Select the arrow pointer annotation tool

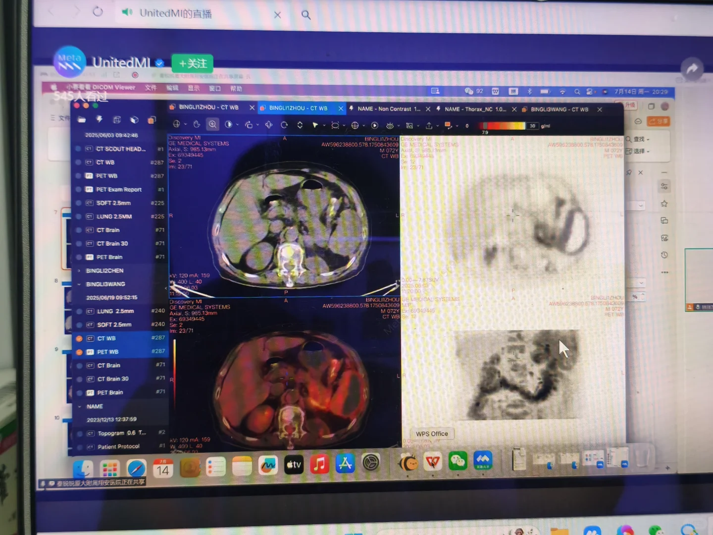(315, 125)
